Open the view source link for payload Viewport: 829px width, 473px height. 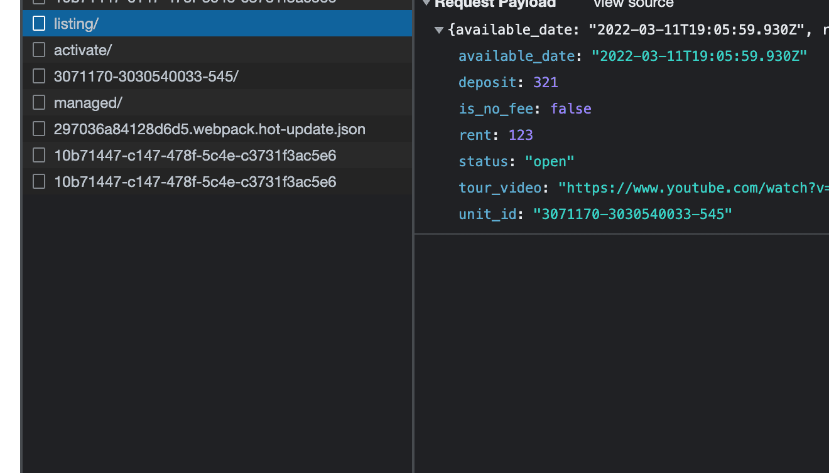tap(634, 3)
